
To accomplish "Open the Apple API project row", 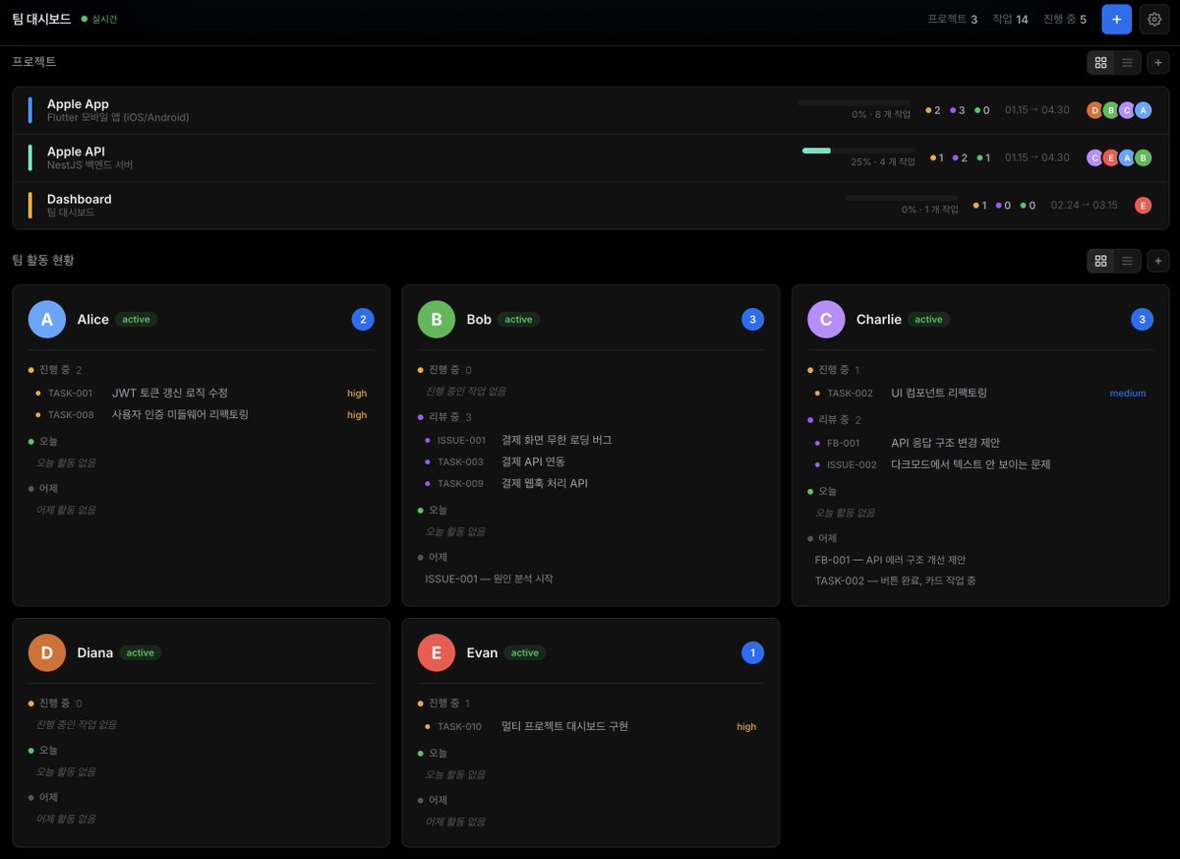I will click(x=590, y=157).
